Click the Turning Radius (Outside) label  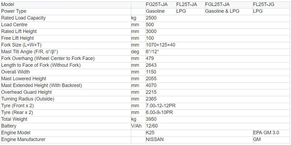(28, 99)
